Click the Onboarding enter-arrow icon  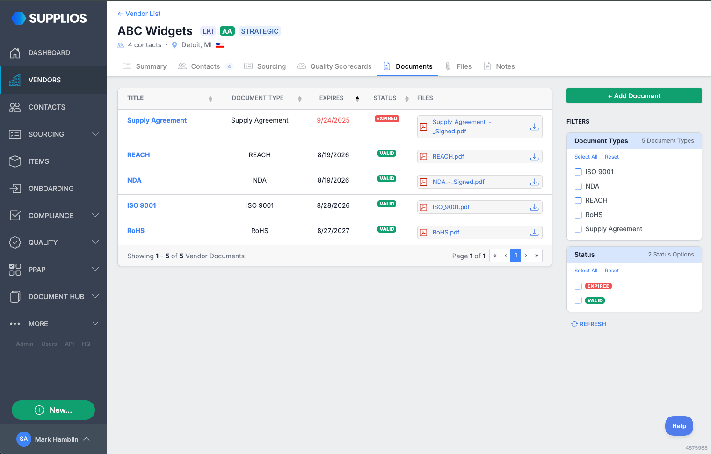[15, 189]
